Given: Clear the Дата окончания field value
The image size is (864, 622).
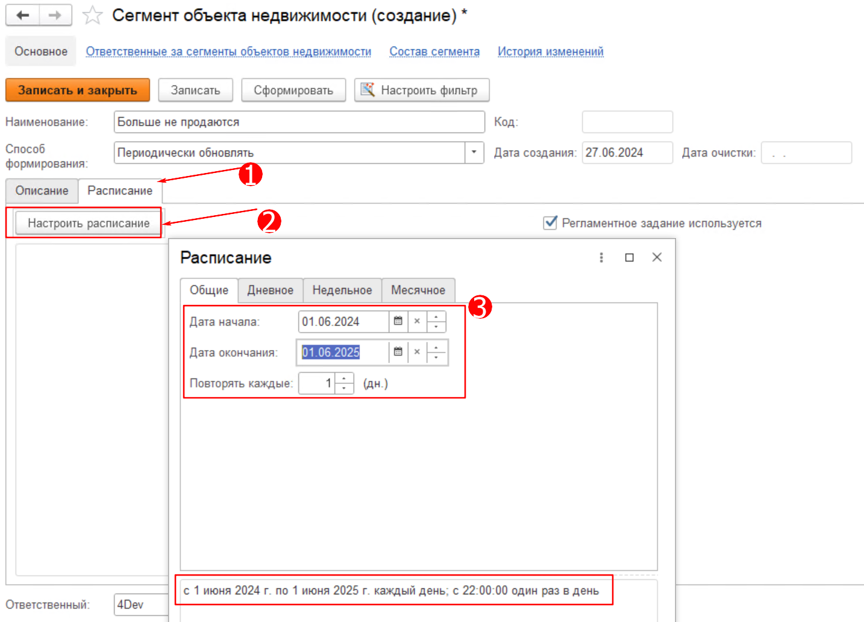Looking at the screenshot, I should click(417, 352).
